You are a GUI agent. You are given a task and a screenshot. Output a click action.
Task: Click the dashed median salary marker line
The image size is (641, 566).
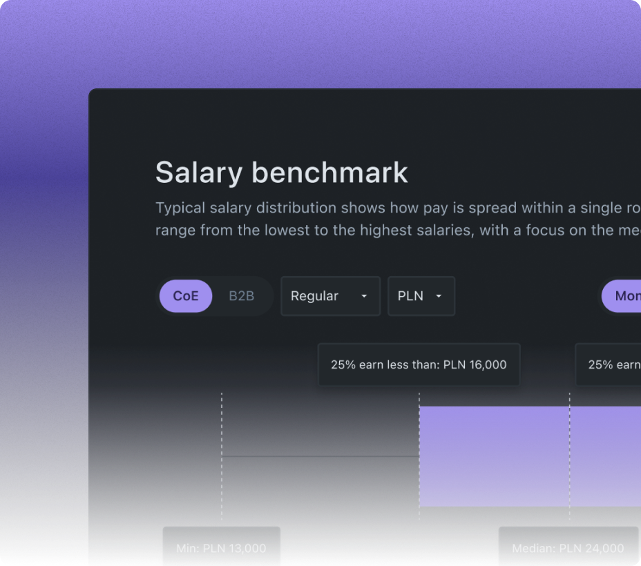(569, 456)
